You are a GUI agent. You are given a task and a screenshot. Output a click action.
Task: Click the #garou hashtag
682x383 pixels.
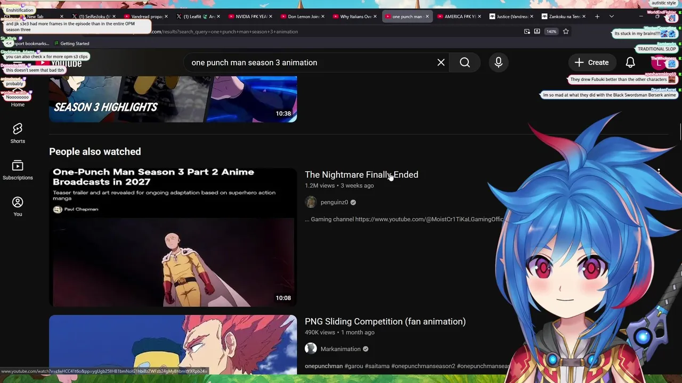click(x=354, y=366)
